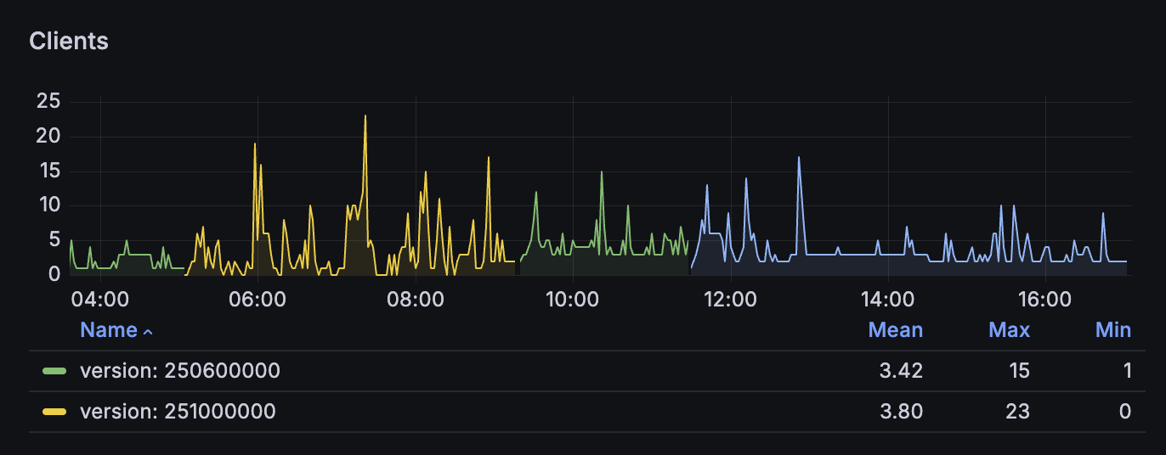Click the min value 0 in yellow row
The image size is (1166, 455).
point(1124,412)
